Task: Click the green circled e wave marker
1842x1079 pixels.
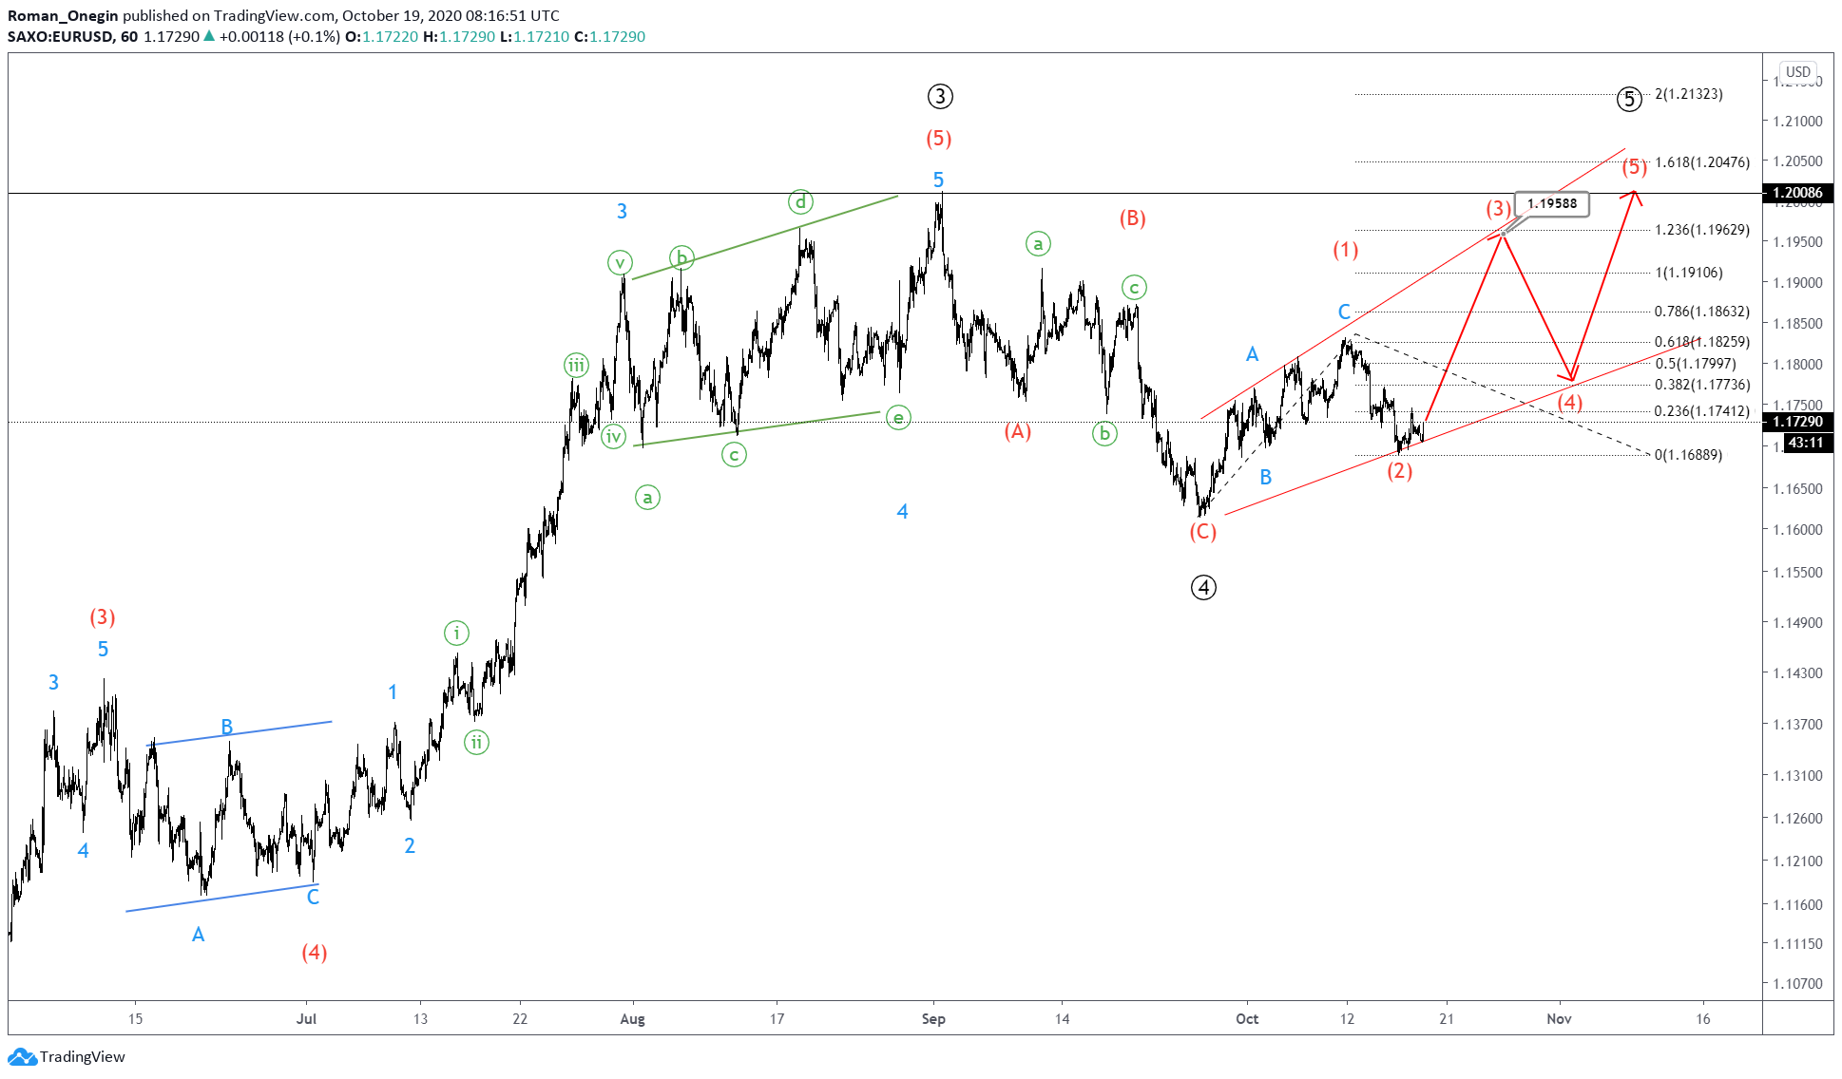Action: coord(898,417)
